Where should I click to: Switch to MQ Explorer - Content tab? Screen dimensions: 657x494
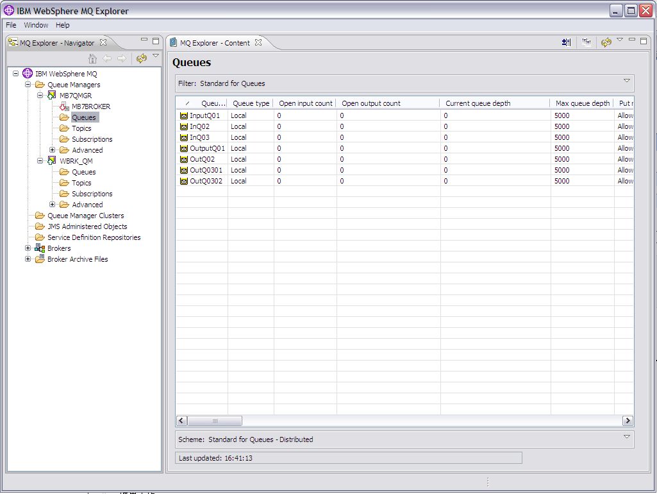(x=215, y=43)
